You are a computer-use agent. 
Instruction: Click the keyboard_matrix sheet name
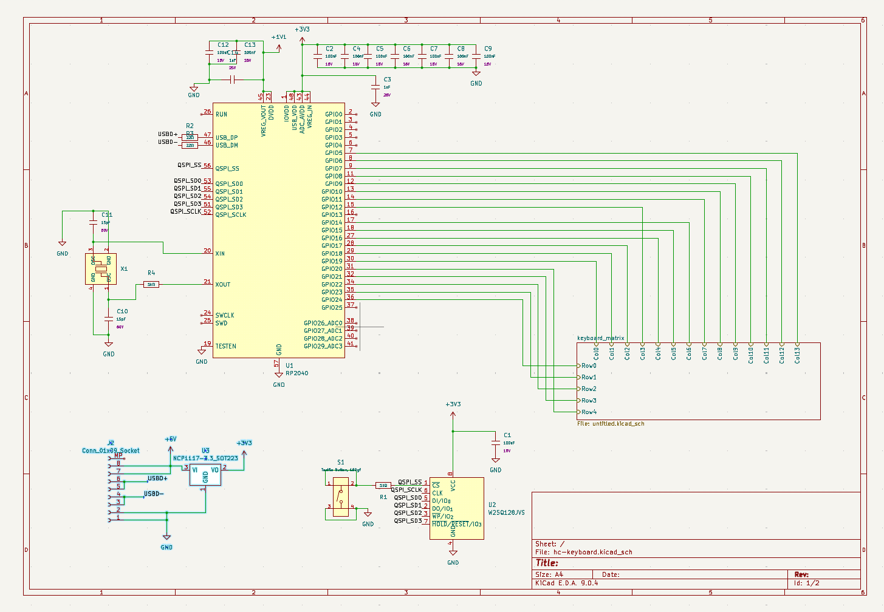click(600, 338)
